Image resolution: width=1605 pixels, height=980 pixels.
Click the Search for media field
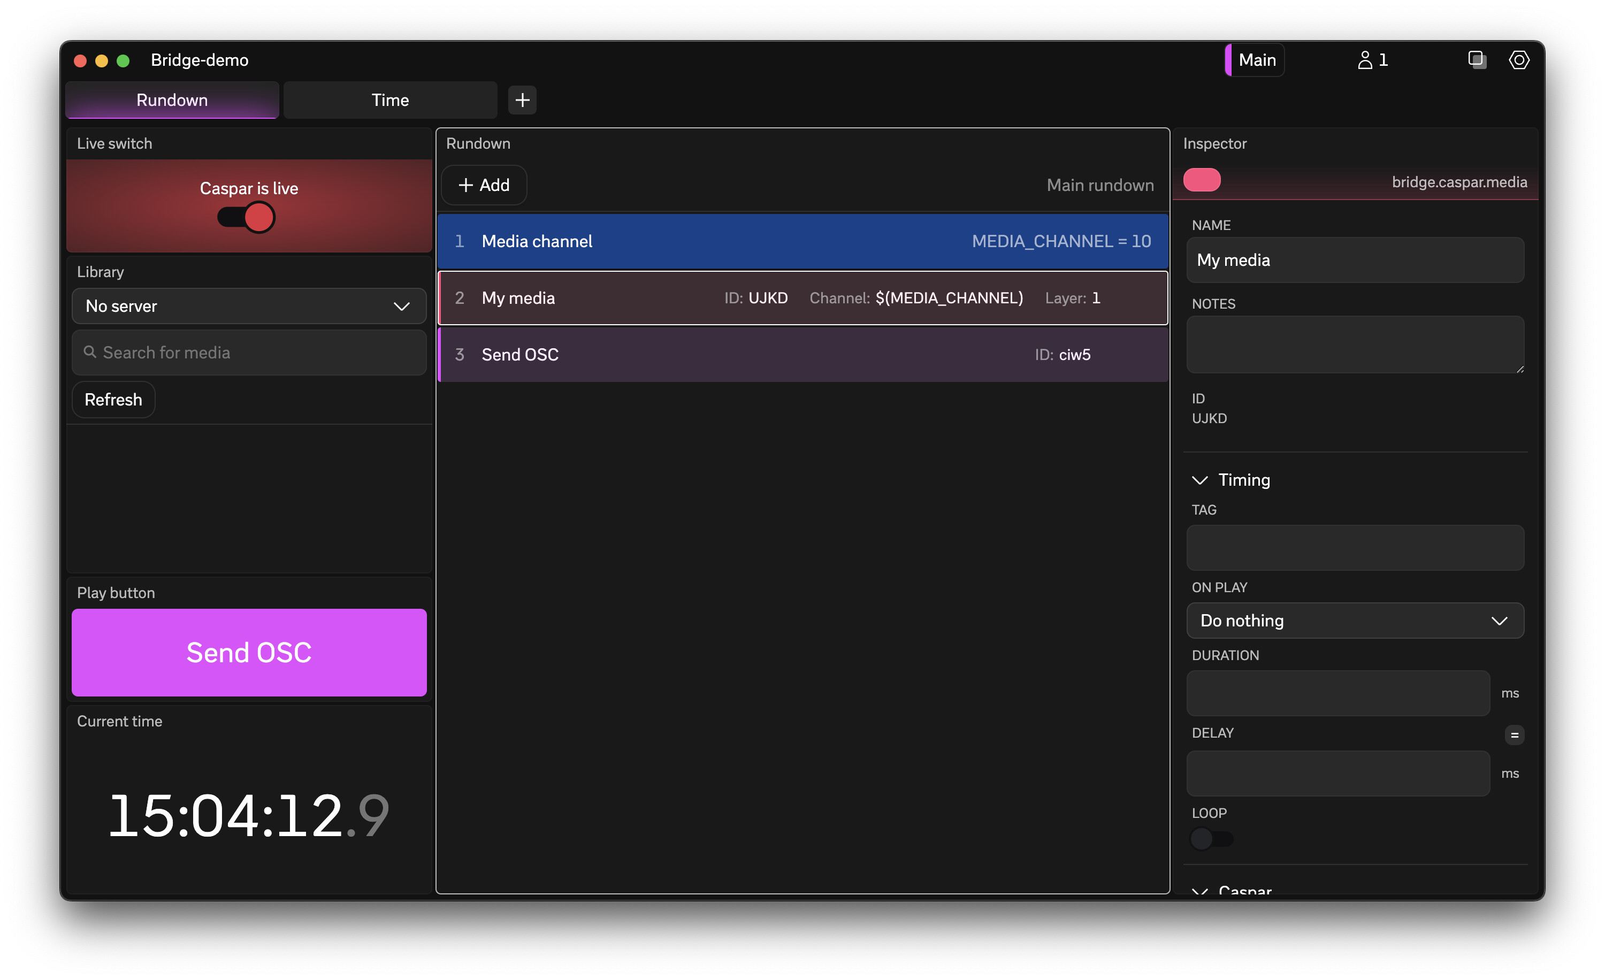coord(249,353)
